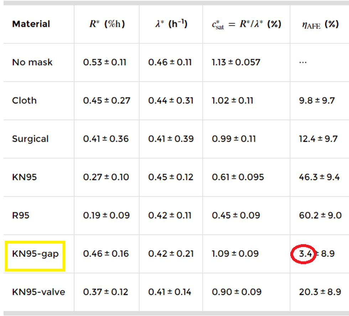Select the c*sat = R*/λ* column header

[x=246, y=24]
